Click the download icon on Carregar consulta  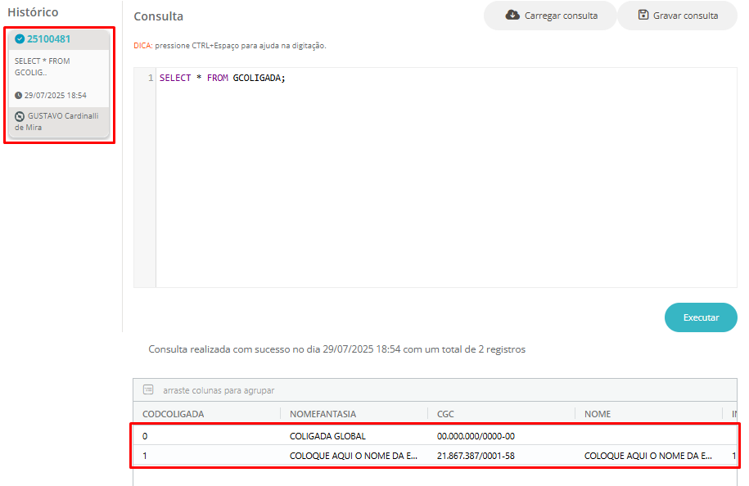[x=512, y=15]
